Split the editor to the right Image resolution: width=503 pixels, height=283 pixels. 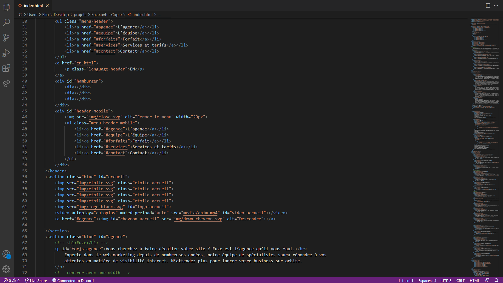tap(488, 6)
